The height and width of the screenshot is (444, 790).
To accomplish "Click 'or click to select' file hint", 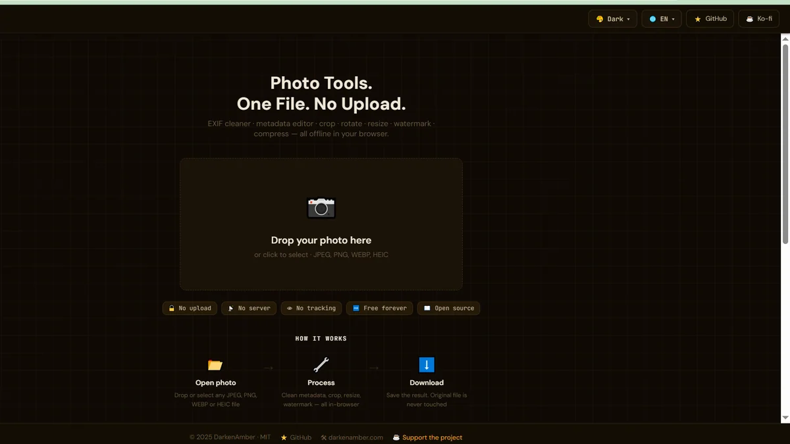I will tap(321, 255).
